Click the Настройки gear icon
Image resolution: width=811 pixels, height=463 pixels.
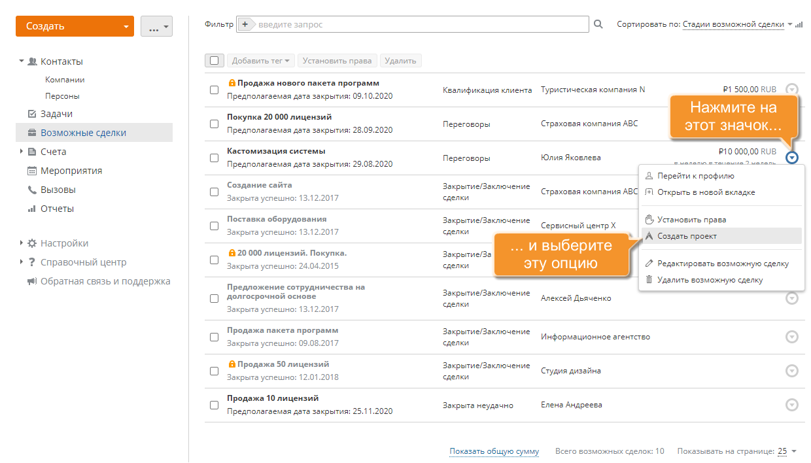click(32, 243)
